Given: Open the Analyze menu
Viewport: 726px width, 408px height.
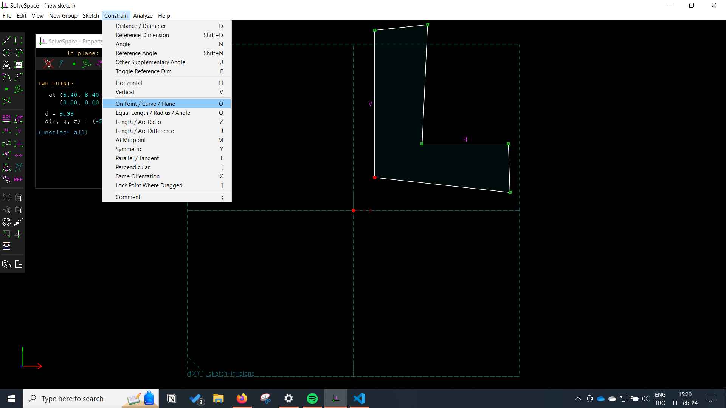Looking at the screenshot, I should (143, 15).
